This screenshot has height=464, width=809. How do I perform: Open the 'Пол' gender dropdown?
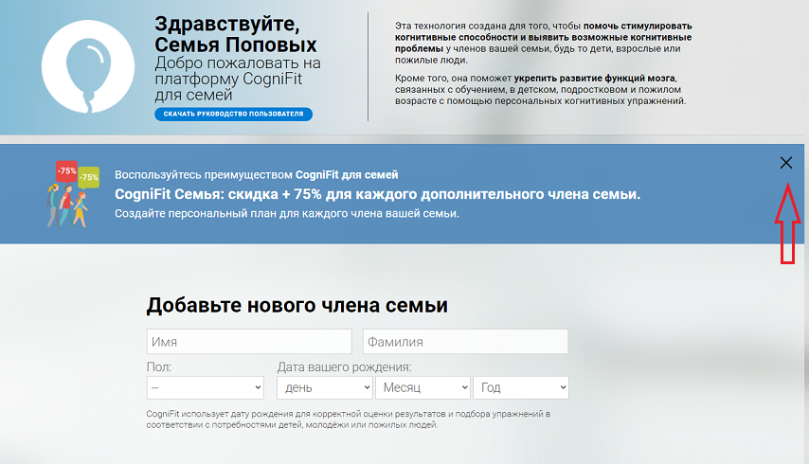(205, 387)
